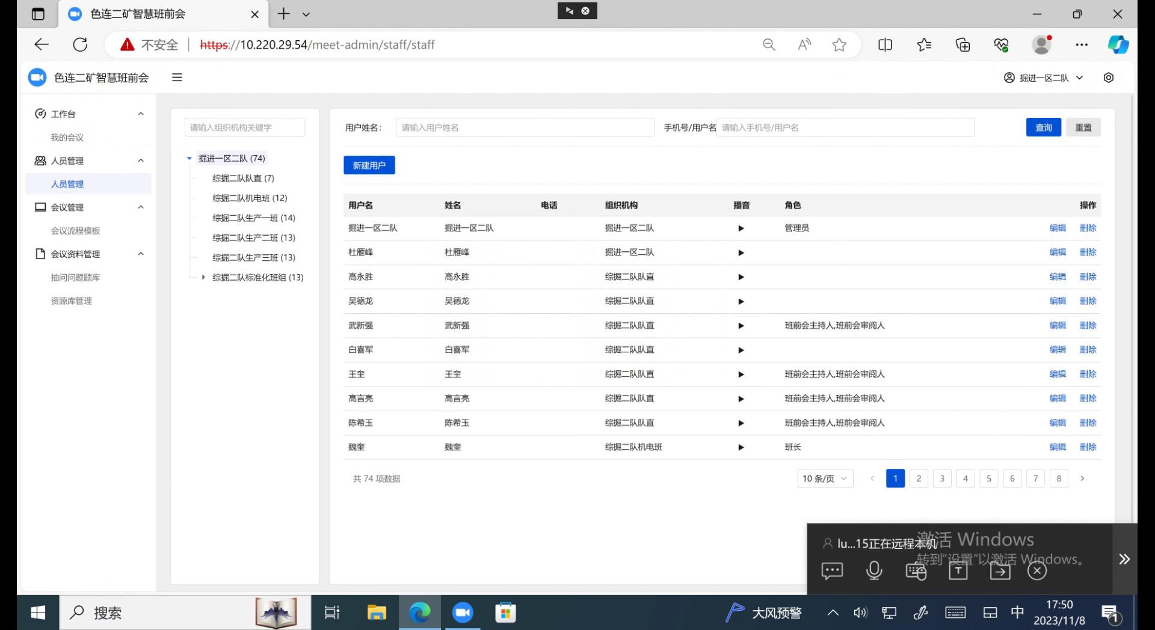Open the chat icon in remote control panel
The height and width of the screenshot is (630, 1155).
pos(832,570)
